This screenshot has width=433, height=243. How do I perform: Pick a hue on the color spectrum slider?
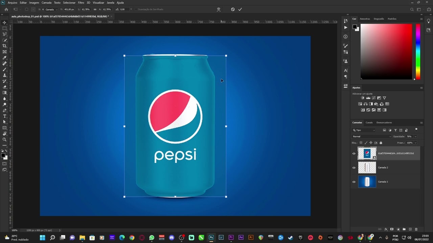pos(418,52)
